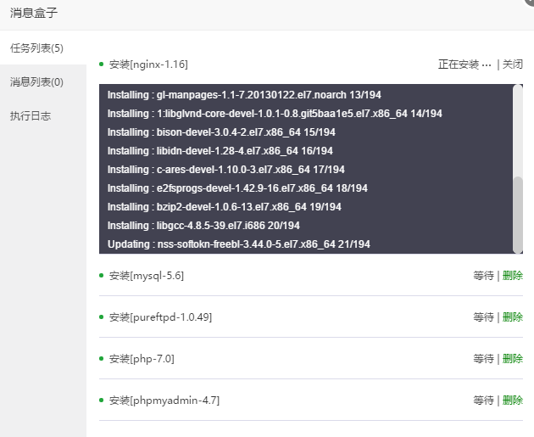This screenshot has height=437, width=534.
Task: Click the log line for gl-manpages 13/194
Action: click(244, 95)
